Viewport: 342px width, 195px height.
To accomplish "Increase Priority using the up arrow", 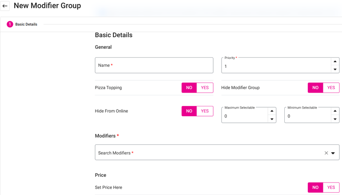I will (334, 62).
